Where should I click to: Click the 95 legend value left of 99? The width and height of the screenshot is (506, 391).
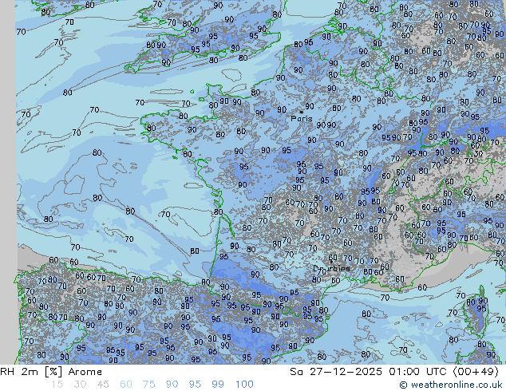tap(196, 385)
